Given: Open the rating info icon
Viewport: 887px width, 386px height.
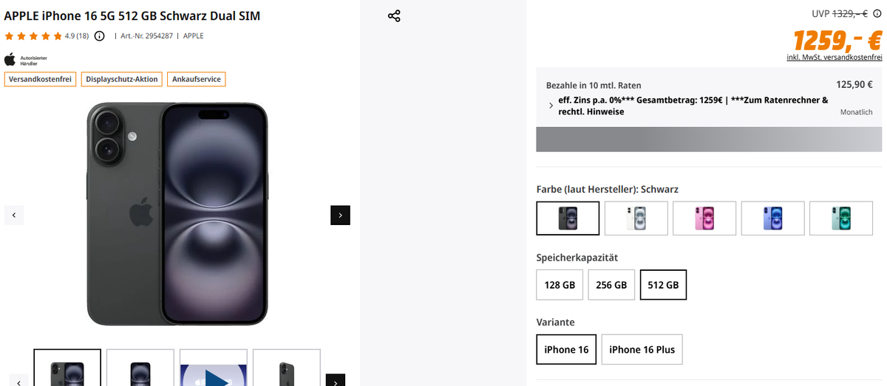Looking at the screenshot, I should [x=100, y=36].
